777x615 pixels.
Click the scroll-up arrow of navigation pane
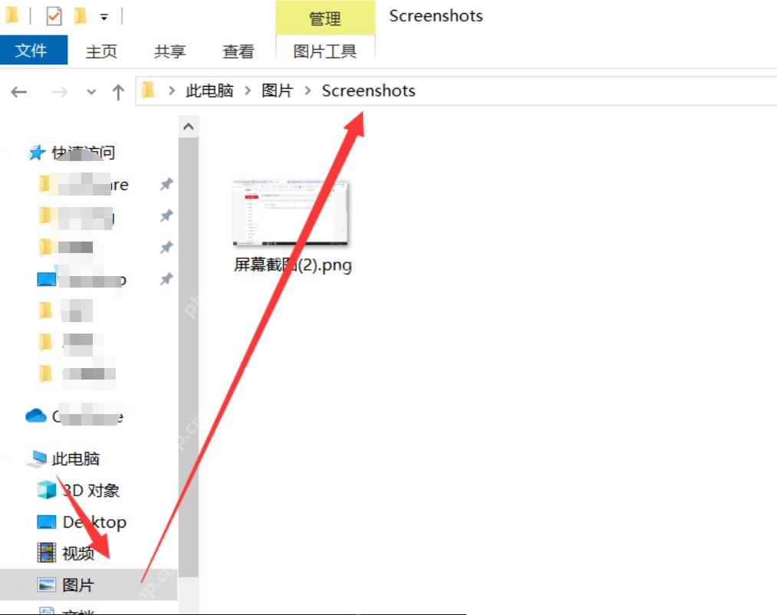coord(188,127)
